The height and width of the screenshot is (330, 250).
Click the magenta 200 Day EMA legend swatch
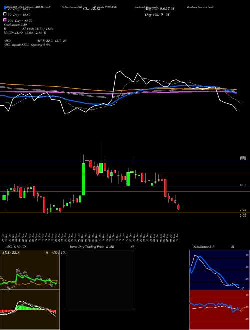click(5, 20)
